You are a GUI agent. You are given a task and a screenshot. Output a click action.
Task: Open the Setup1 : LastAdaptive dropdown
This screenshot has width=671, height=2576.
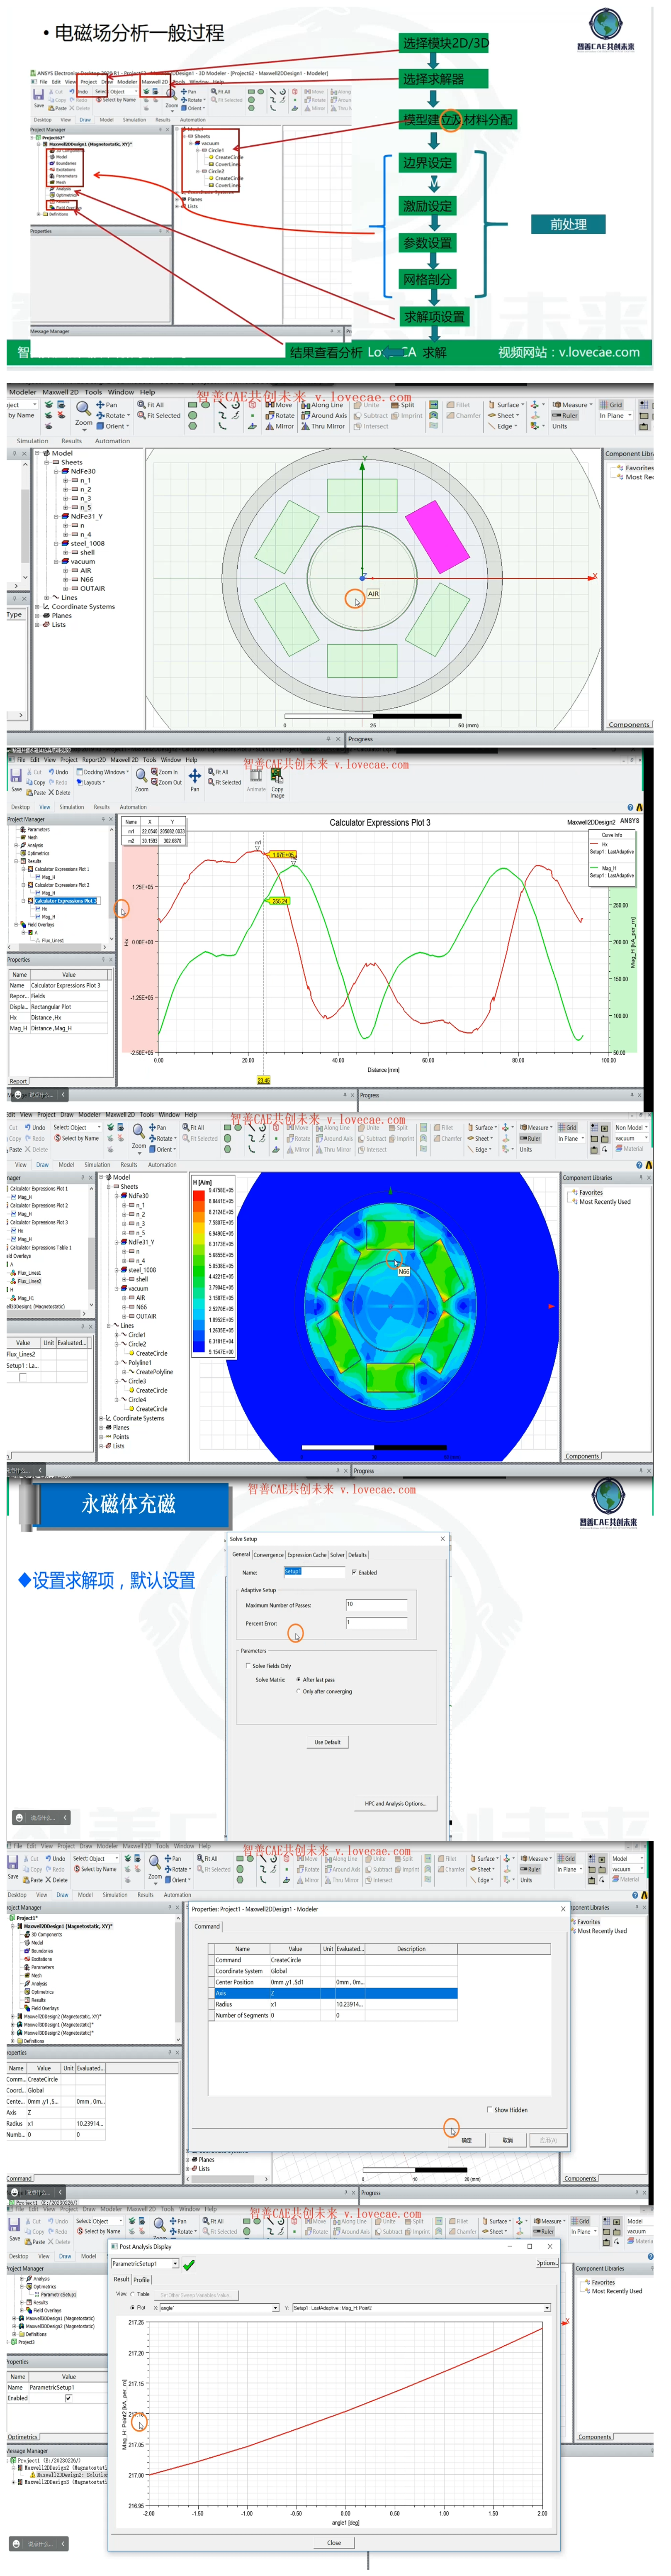click(547, 2308)
